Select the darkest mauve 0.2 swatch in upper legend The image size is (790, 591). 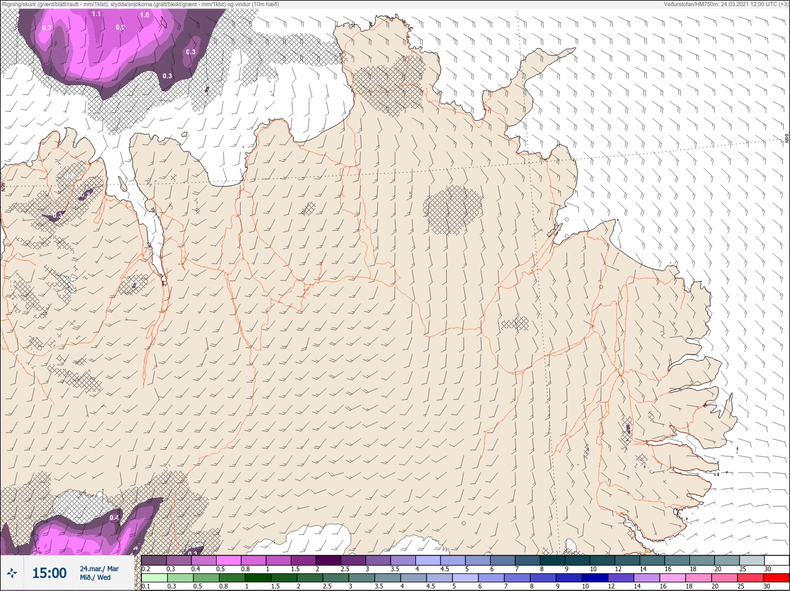[x=154, y=560]
